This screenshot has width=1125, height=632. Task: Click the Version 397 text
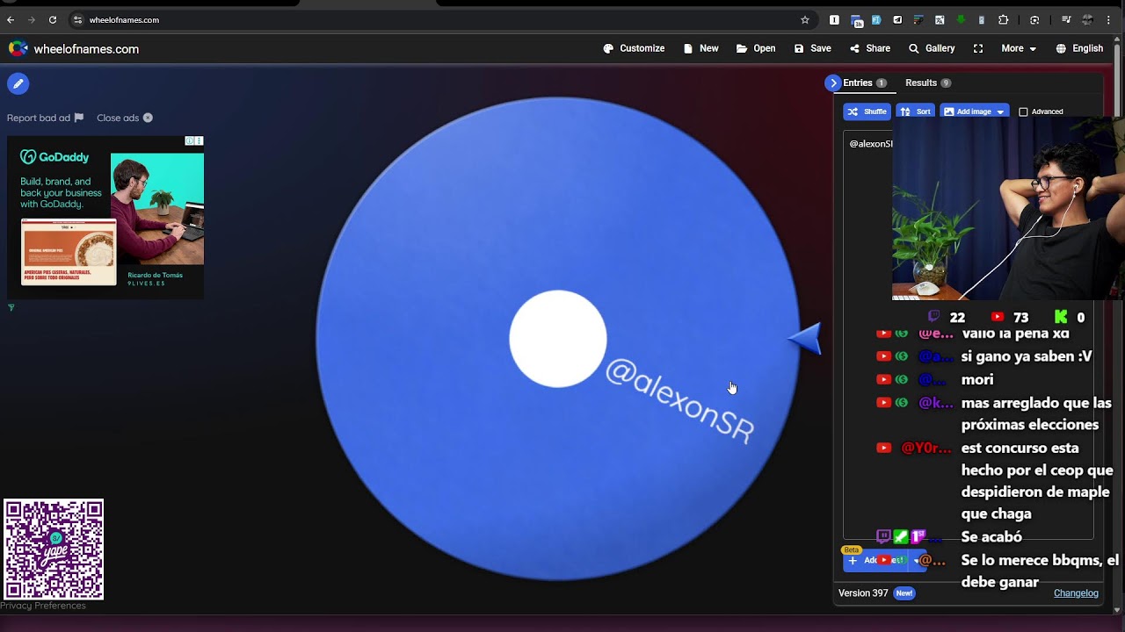[x=863, y=593]
